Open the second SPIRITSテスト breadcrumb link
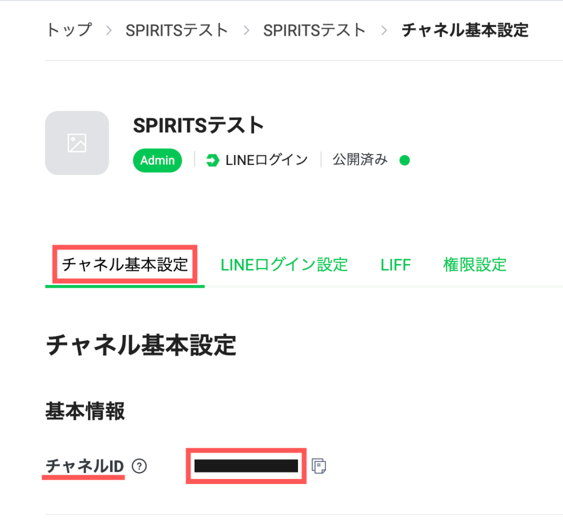563x522 pixels. 314,30
